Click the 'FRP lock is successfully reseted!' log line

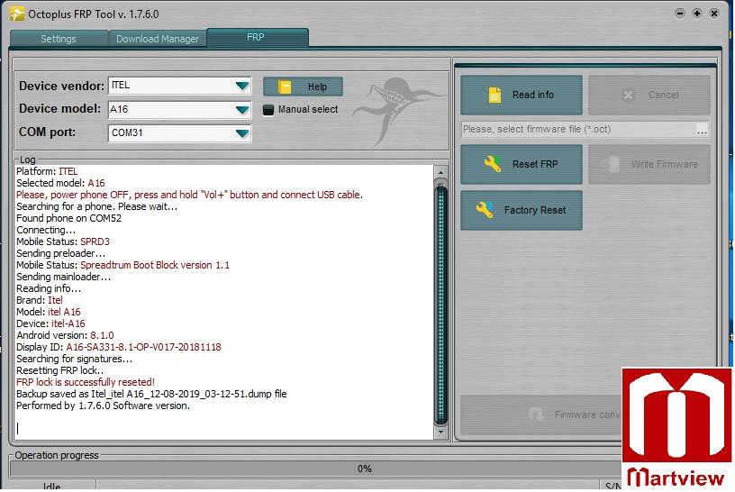[x=86, y=382]
